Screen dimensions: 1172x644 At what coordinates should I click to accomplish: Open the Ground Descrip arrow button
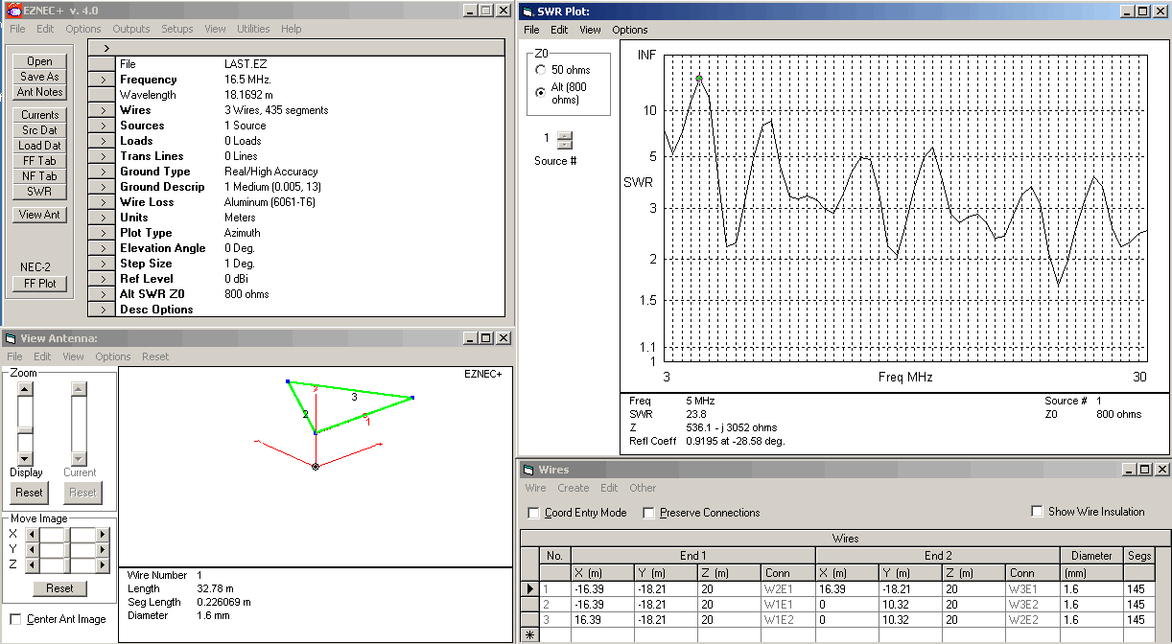pos(102,187)
